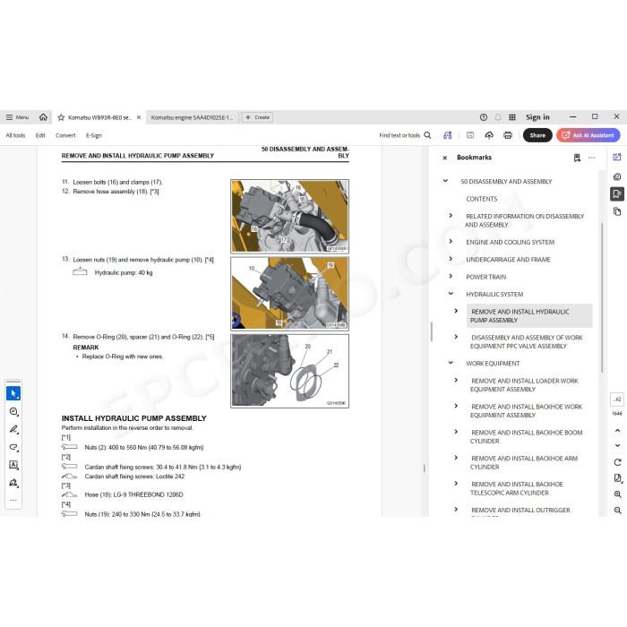This screenshot has height=627, width=627.
Task: Open the apps grid icon
Action: [512, 117]
